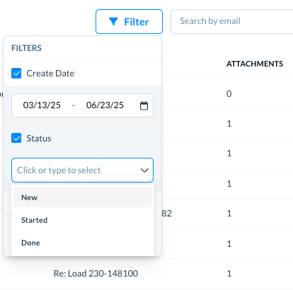The height and width of the screenshot is (290, 293).
Task: Open the calendar picker icon
Action: pos(144,105)
